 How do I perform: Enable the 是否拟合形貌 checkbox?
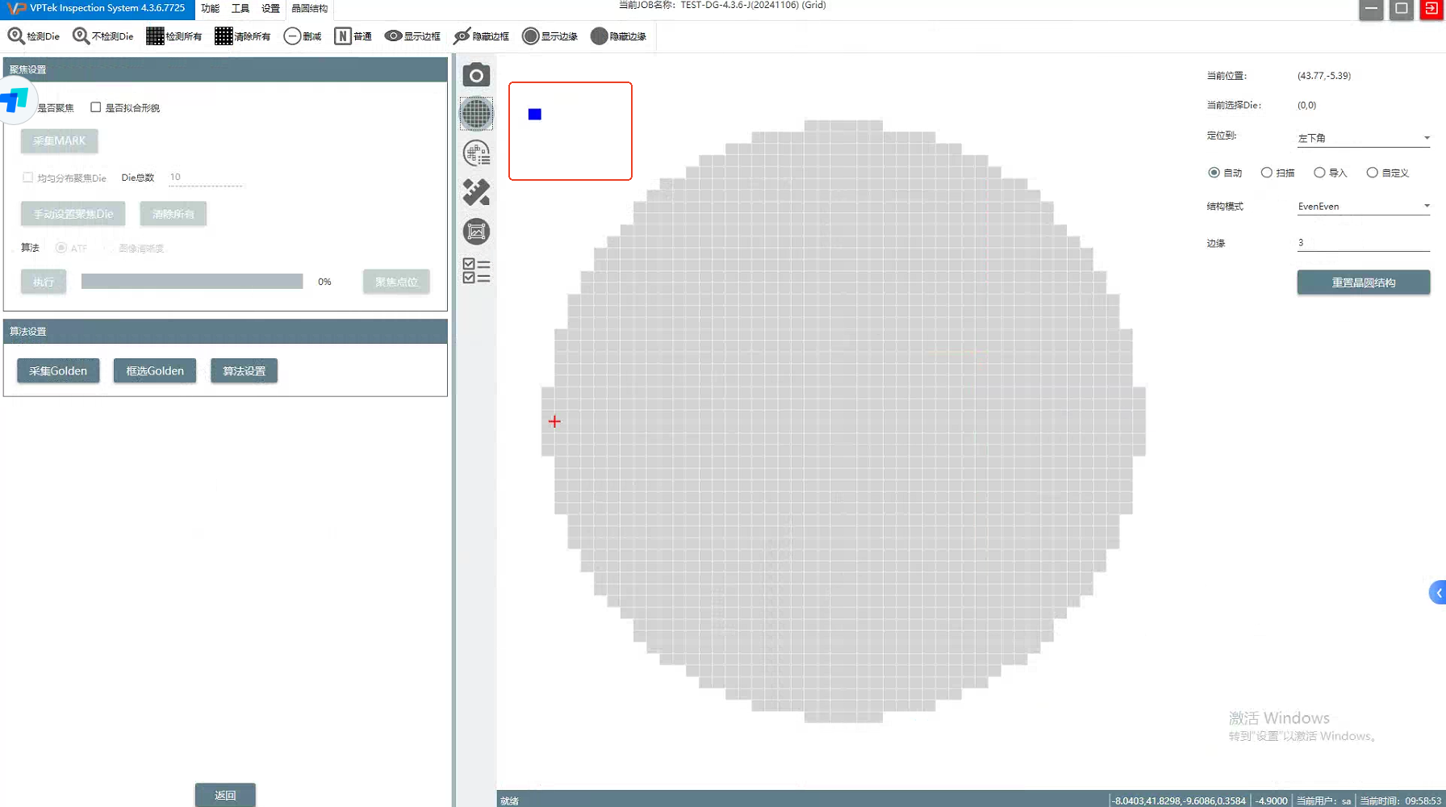coord(96,107)
